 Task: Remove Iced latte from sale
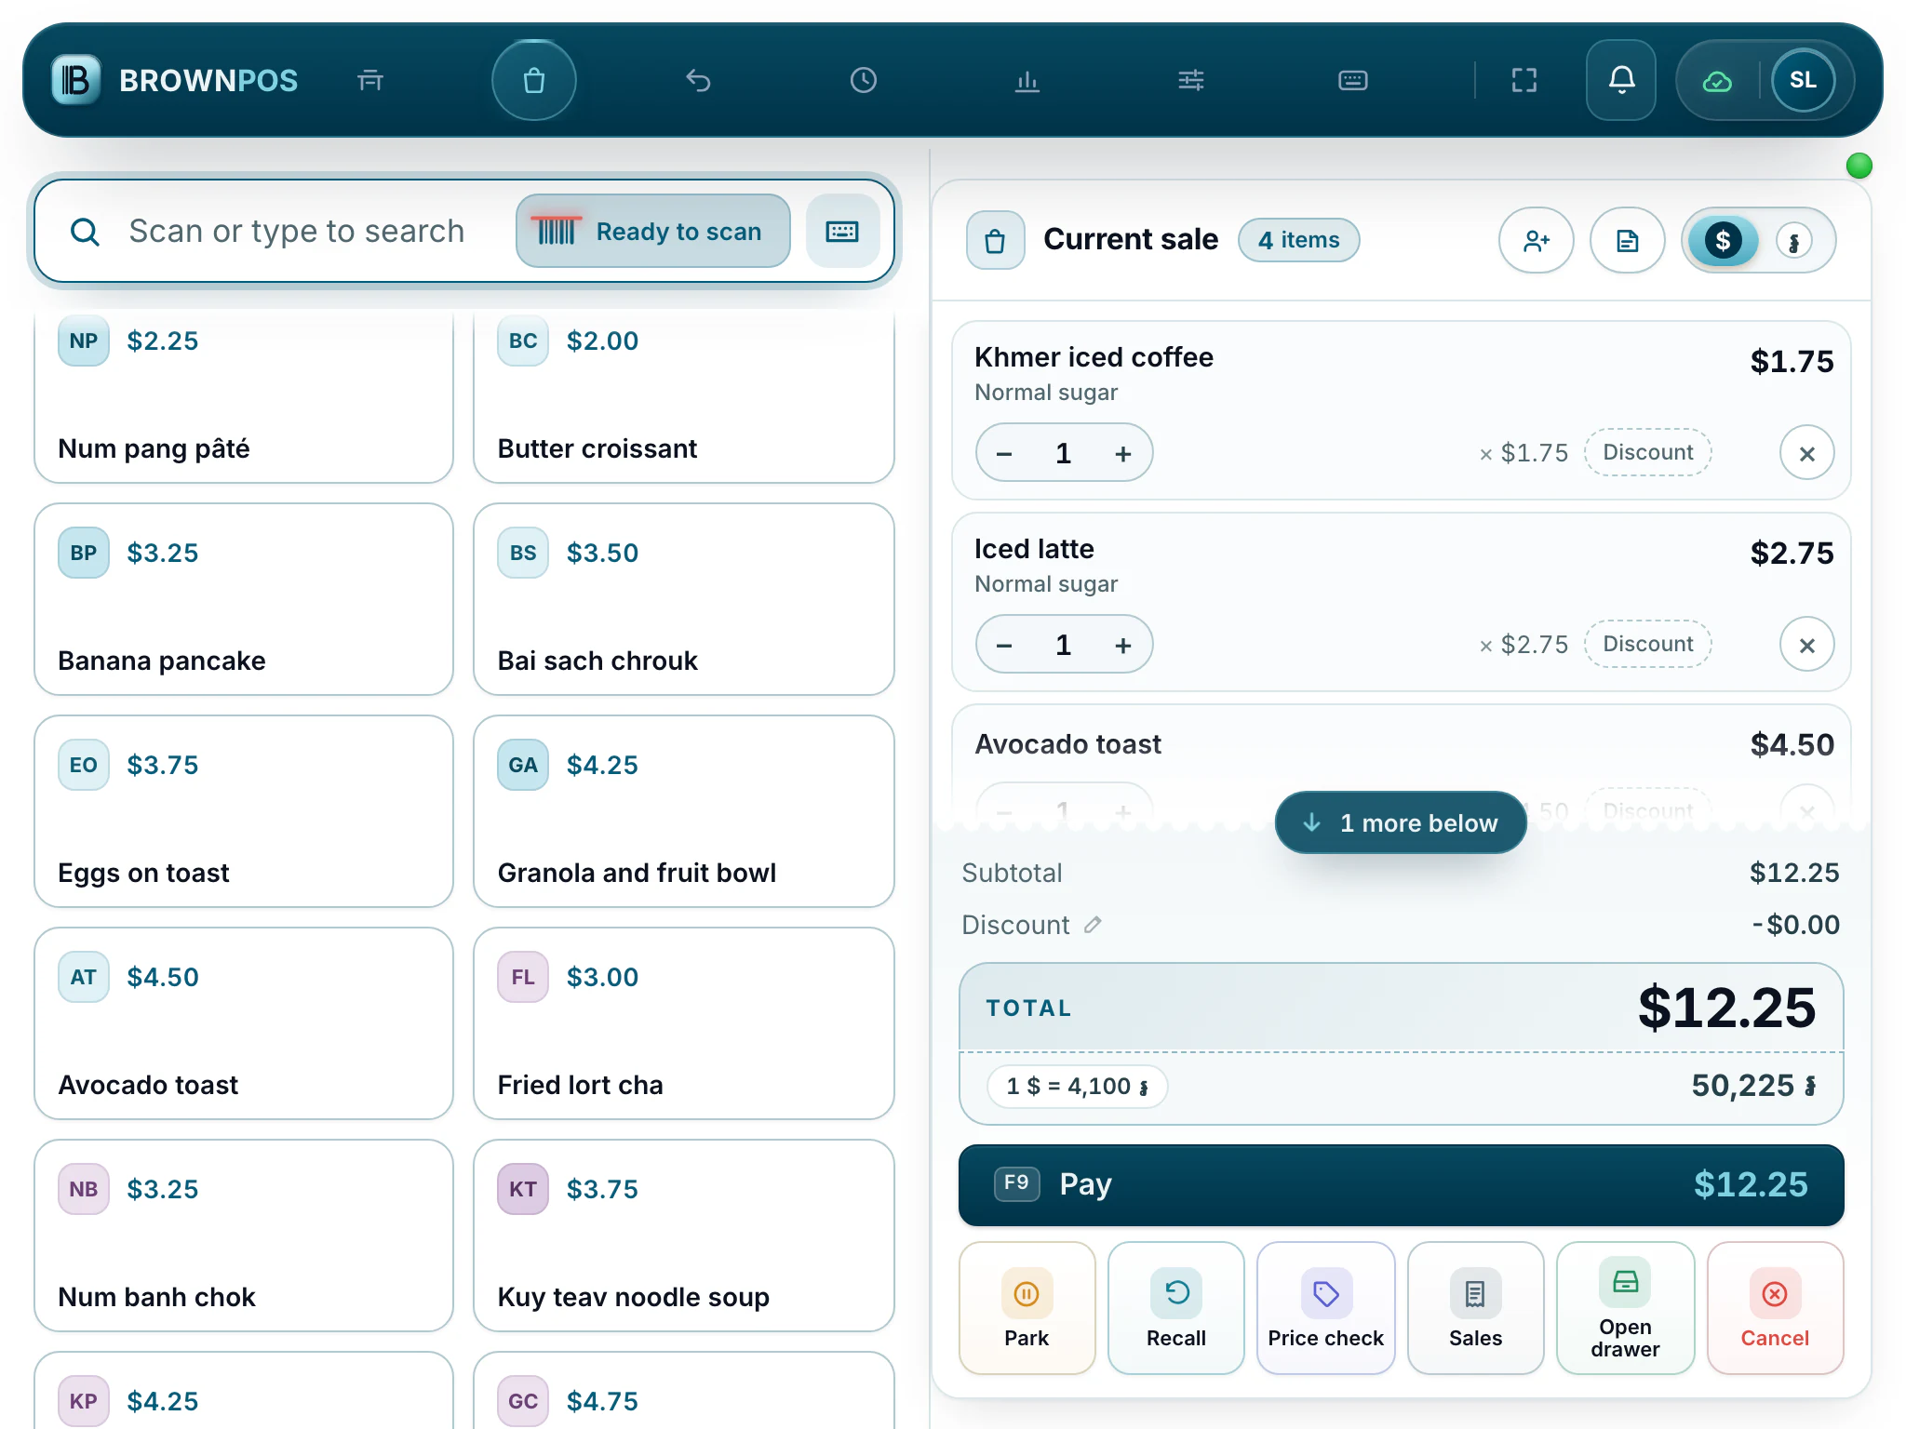click(x=1806, y=645)
